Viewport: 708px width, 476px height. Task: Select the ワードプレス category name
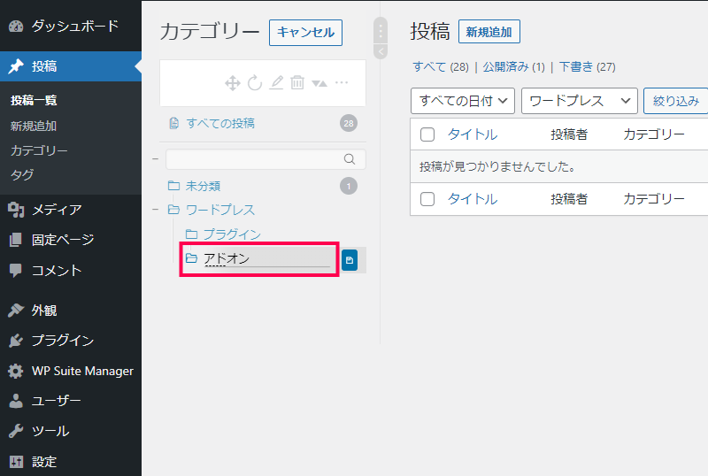coord(220,210)
